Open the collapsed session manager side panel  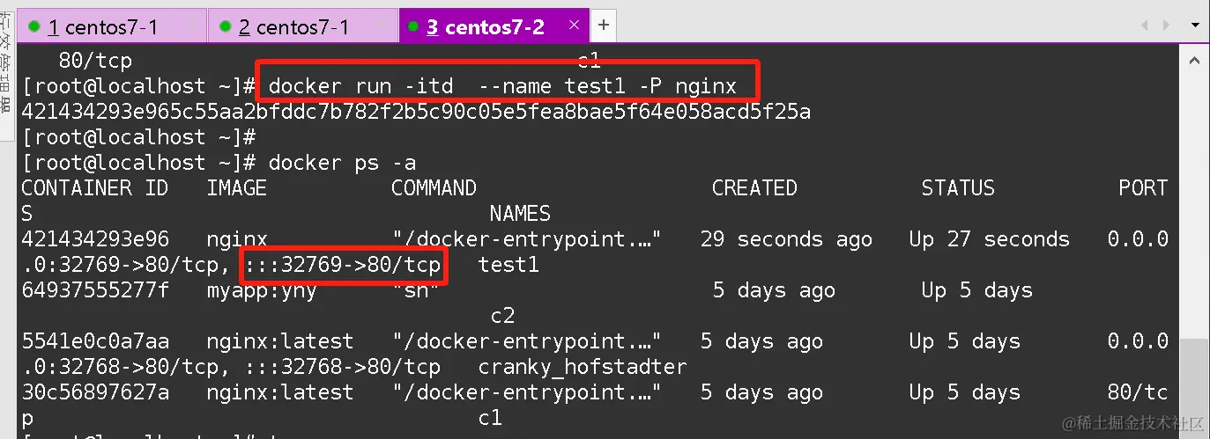click(8, 70)
